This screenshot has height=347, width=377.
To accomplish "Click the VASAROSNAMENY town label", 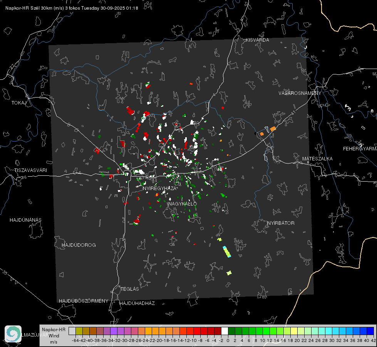I will tap(300, 93).
